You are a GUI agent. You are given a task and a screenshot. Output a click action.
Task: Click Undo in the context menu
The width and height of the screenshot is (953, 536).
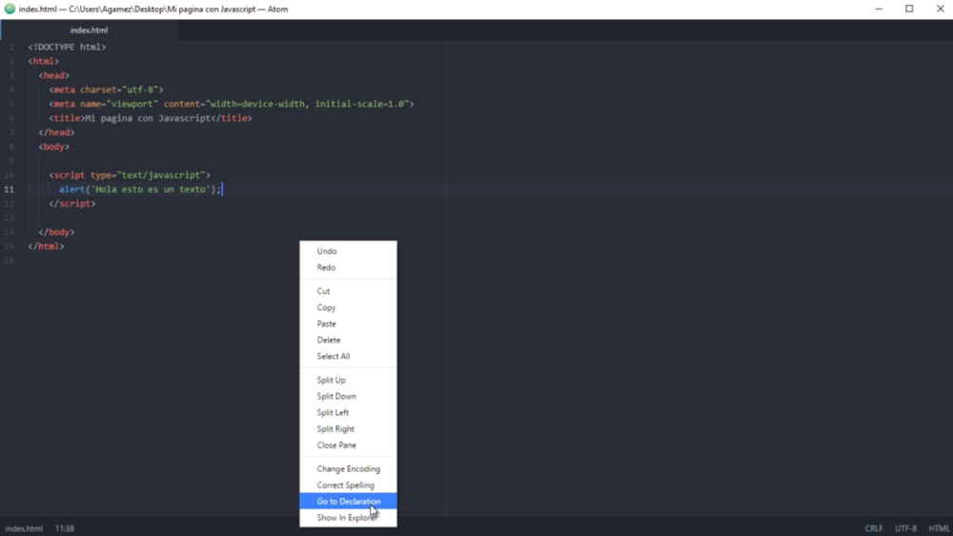[348, 251]
